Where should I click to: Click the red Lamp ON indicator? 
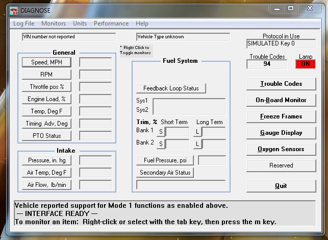click(x=306, y=64)
